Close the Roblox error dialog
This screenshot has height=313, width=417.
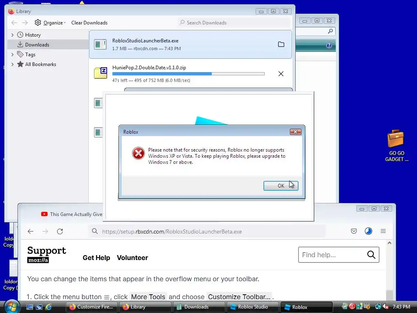(x=295, y=132)
